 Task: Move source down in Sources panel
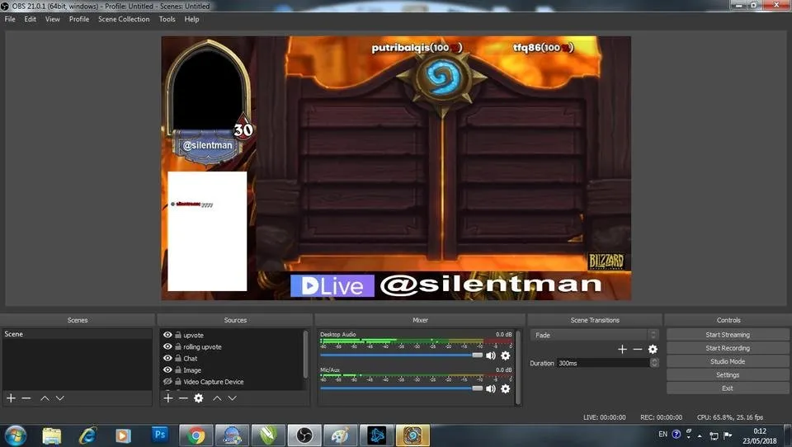click(233, 398)
